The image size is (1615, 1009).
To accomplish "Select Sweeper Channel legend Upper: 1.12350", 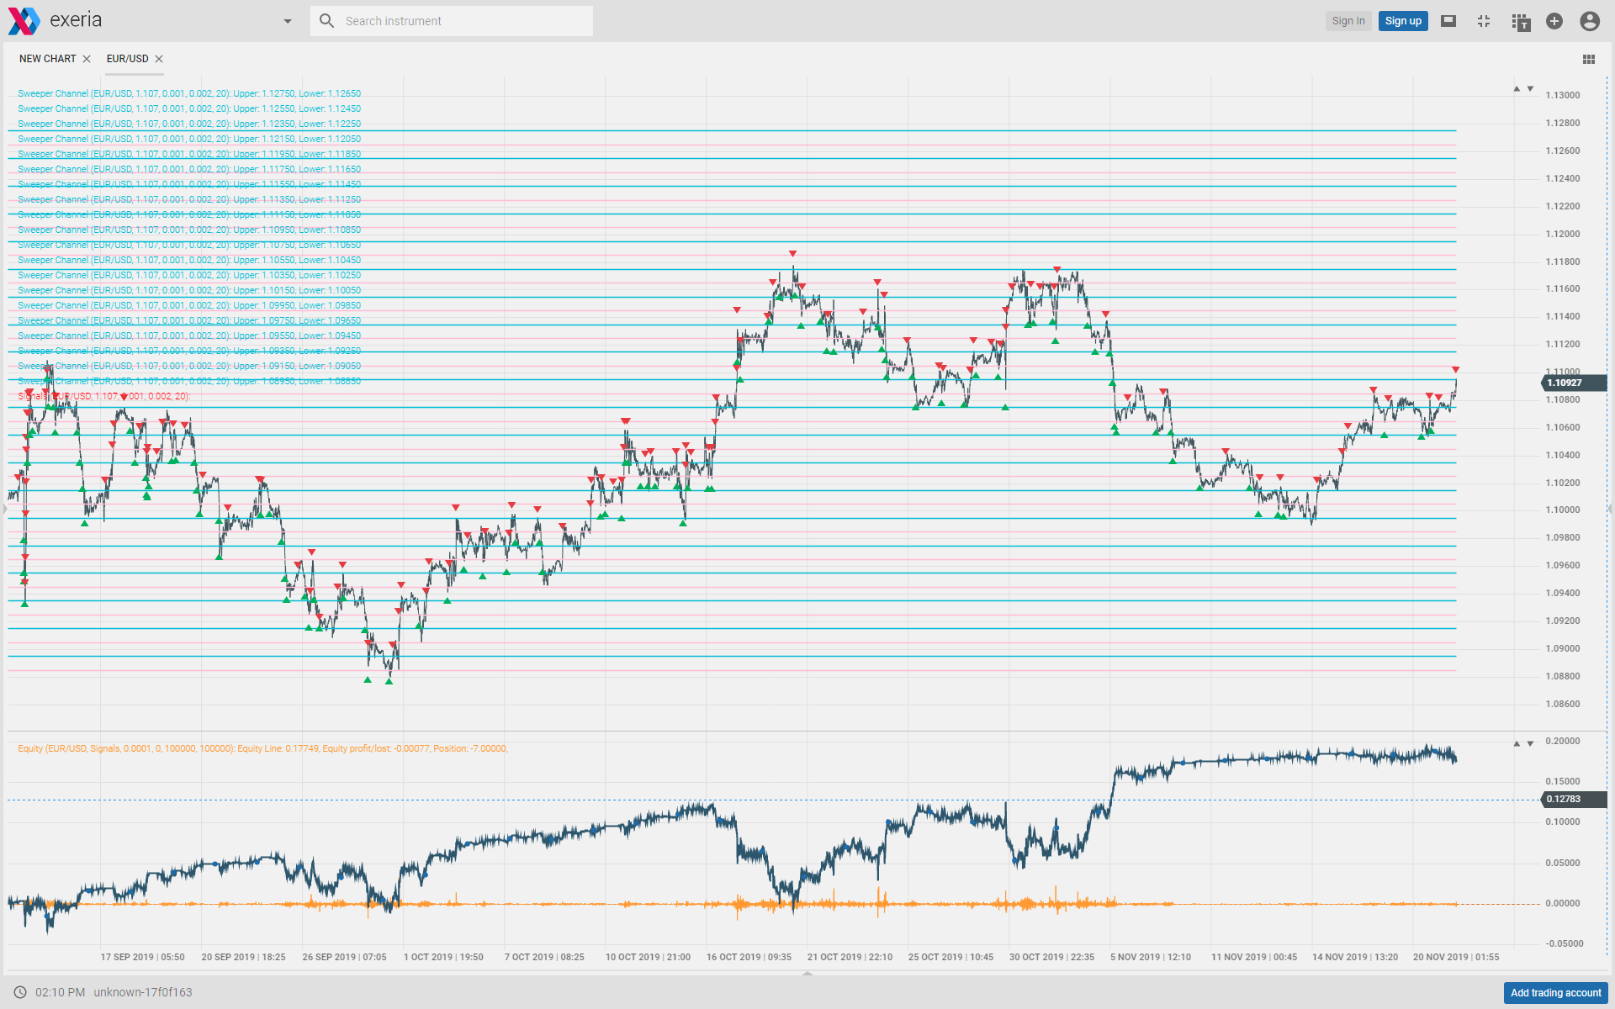I will click(189, 124).
